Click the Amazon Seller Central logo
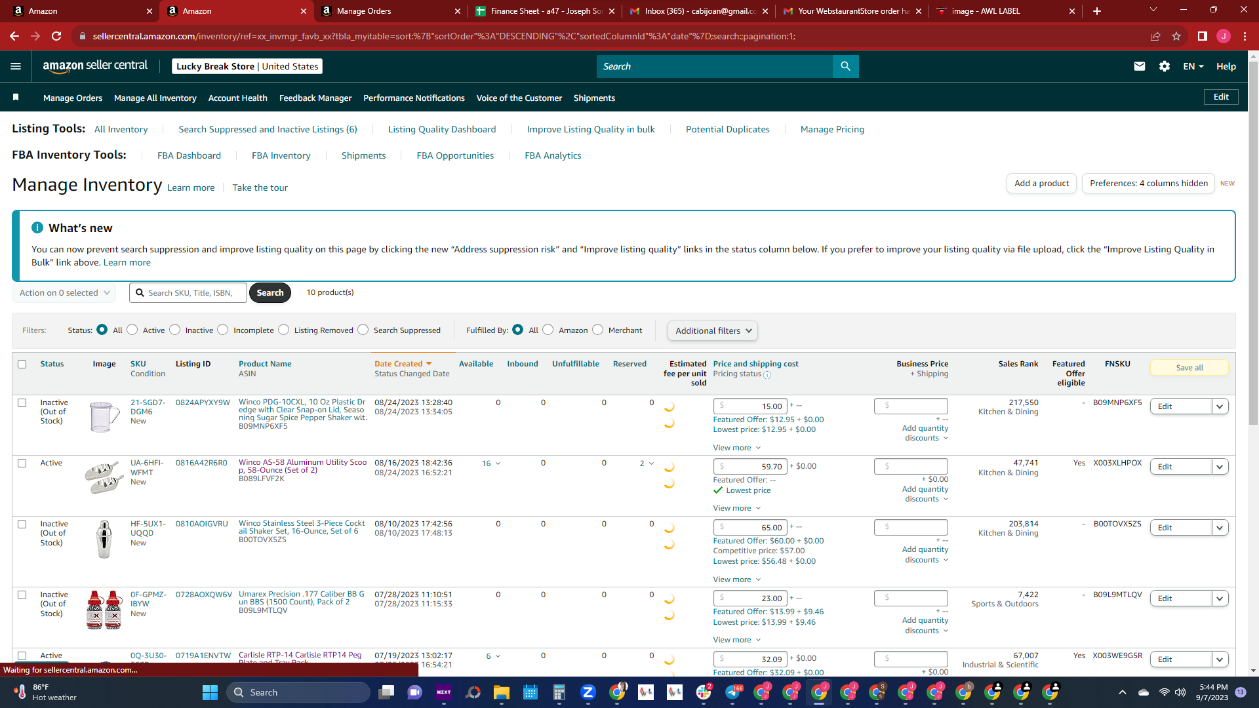This screenshot has height=708, width=1259. coord(95,66)
